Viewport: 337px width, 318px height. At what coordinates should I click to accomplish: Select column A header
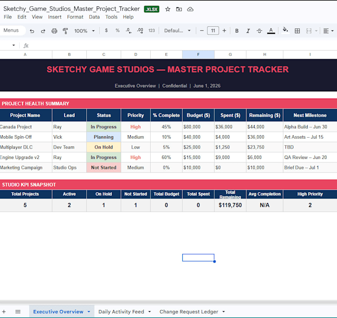pyautogui.click(x=25, y=54)
